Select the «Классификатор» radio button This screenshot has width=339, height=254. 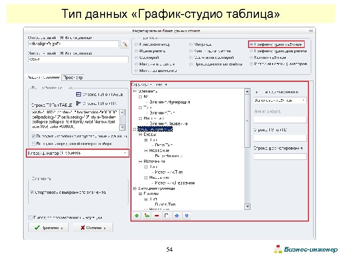(x=137, y=45)
